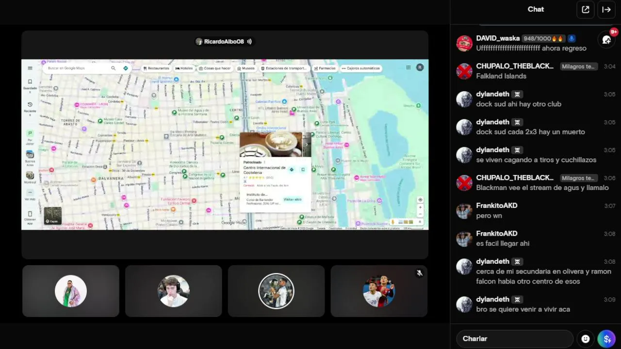Click directions icon on Centro Internacional card
This screenshot has width=621, height=349.
292,170
